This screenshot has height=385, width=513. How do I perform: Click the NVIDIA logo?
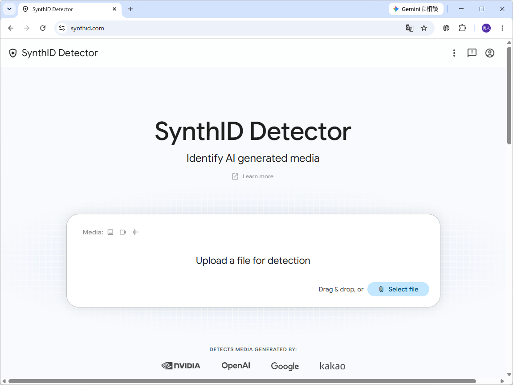pos(181,366)
